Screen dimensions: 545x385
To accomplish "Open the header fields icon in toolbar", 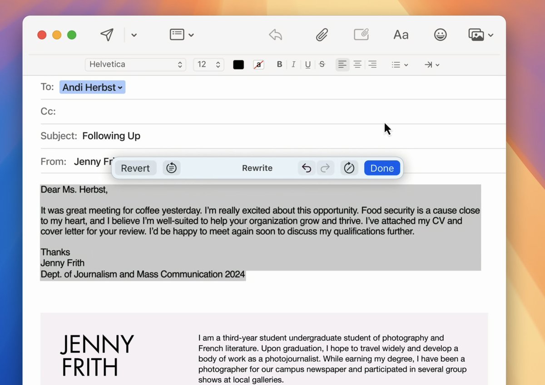I will pos(177,34).
